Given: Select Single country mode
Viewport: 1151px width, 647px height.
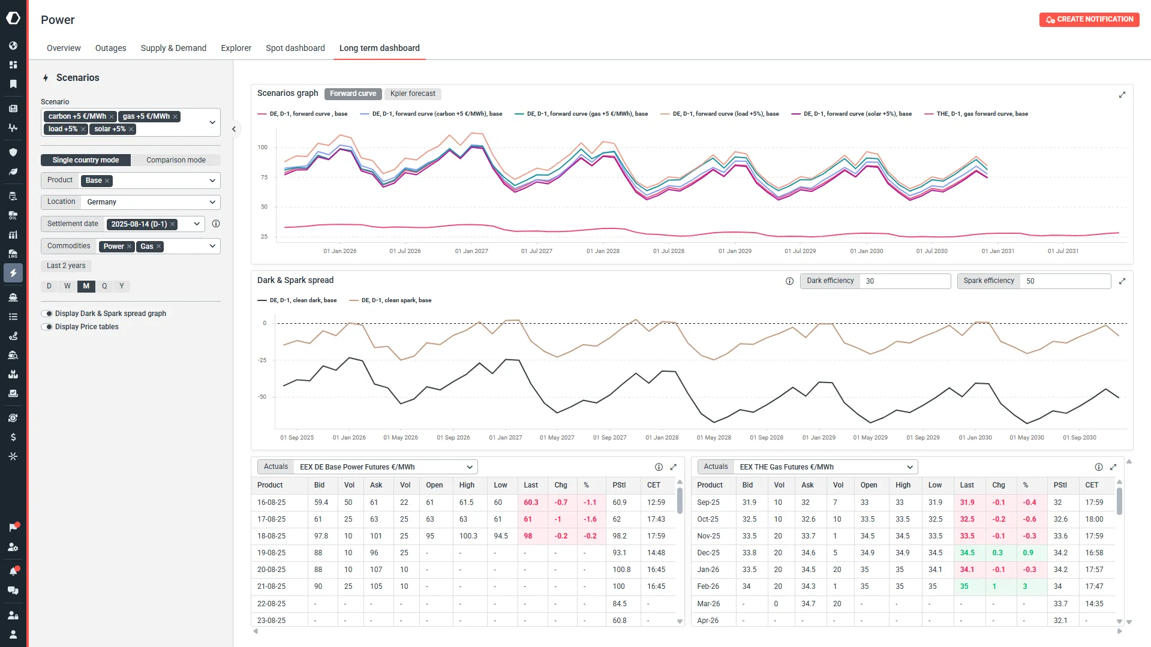Looking at the screenshot, I should 86,160.
